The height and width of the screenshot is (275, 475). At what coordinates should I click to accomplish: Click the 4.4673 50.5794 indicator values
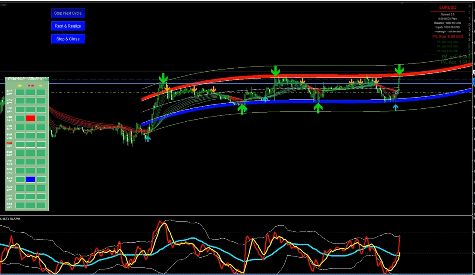point(10,218)
